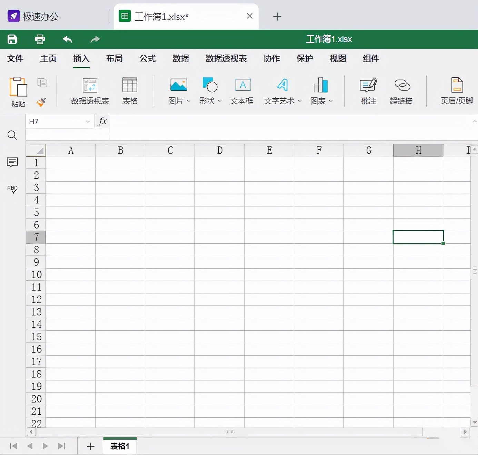
Task: Go to the last sheet
Action: (61, 446)
